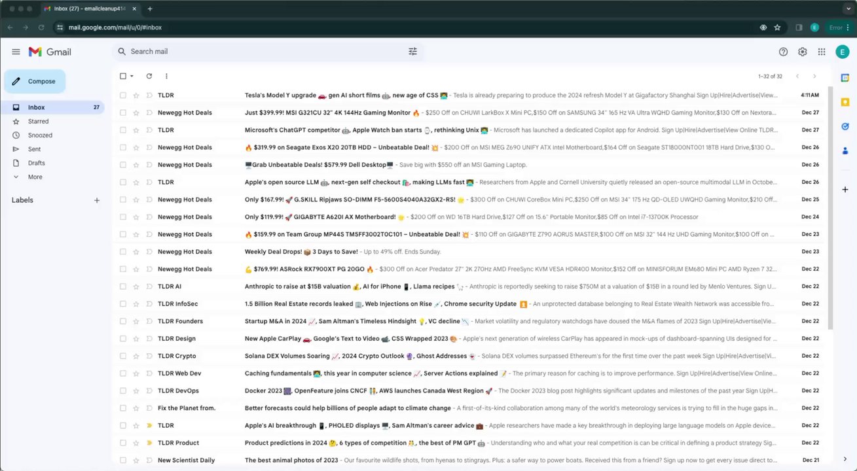This screenshot has width=857, height=471.
Task: Open Google Tasks side panel
Action: [845, 126]
